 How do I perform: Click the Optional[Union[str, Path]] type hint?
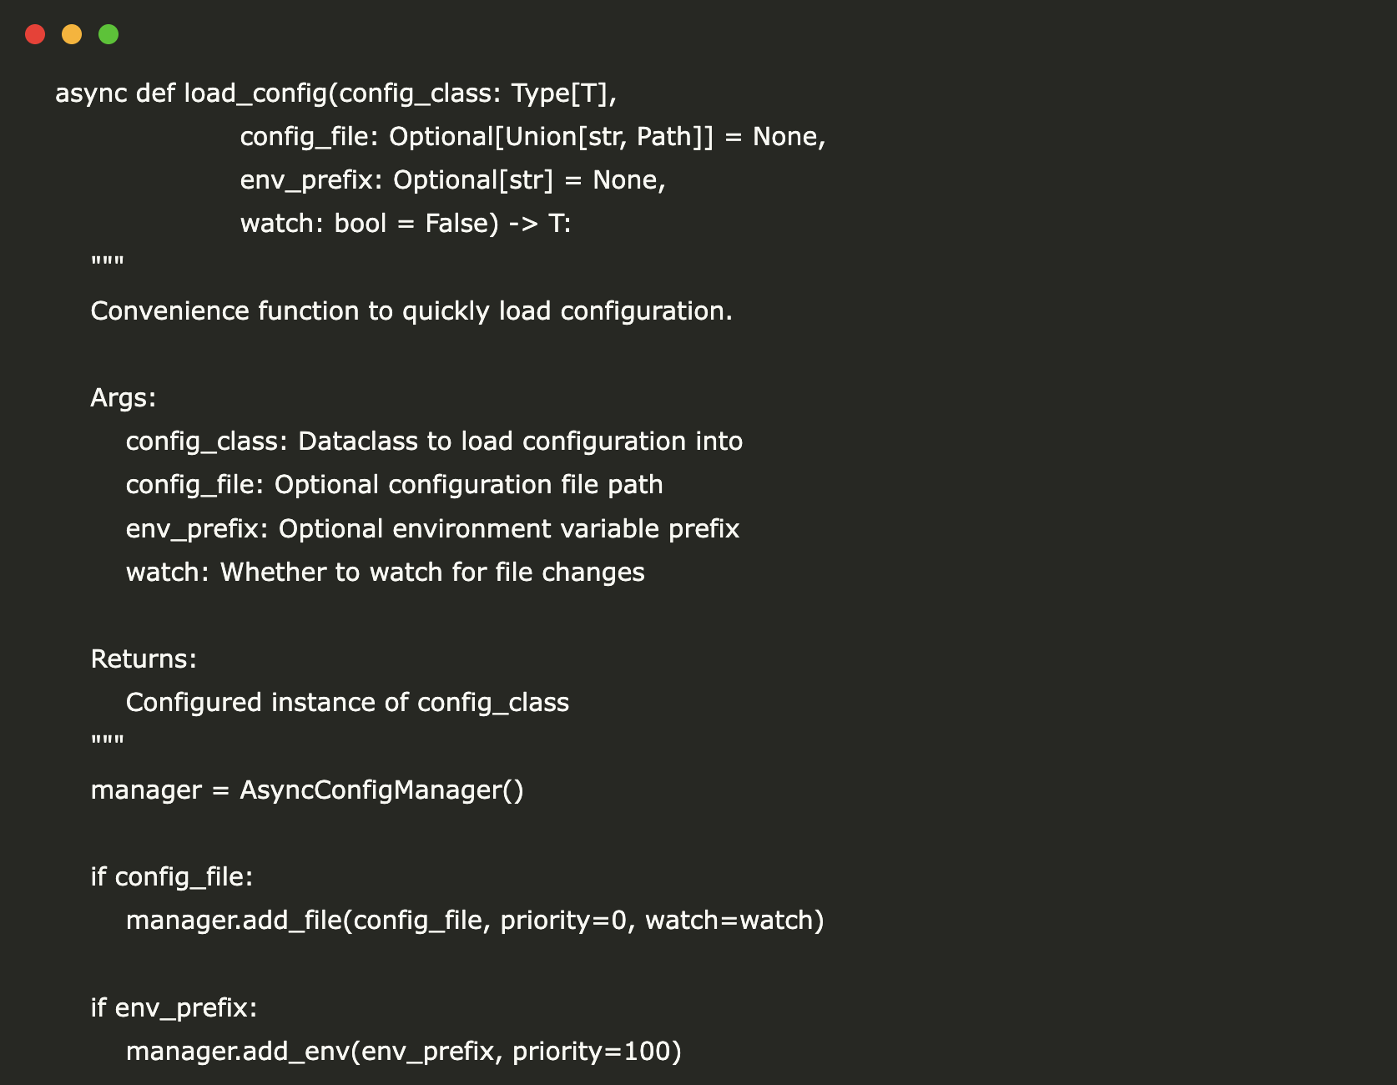[551, 137]
